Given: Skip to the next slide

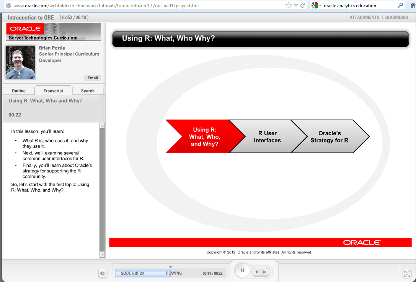Looking at the screenshot, I should (x=264, y=272).
